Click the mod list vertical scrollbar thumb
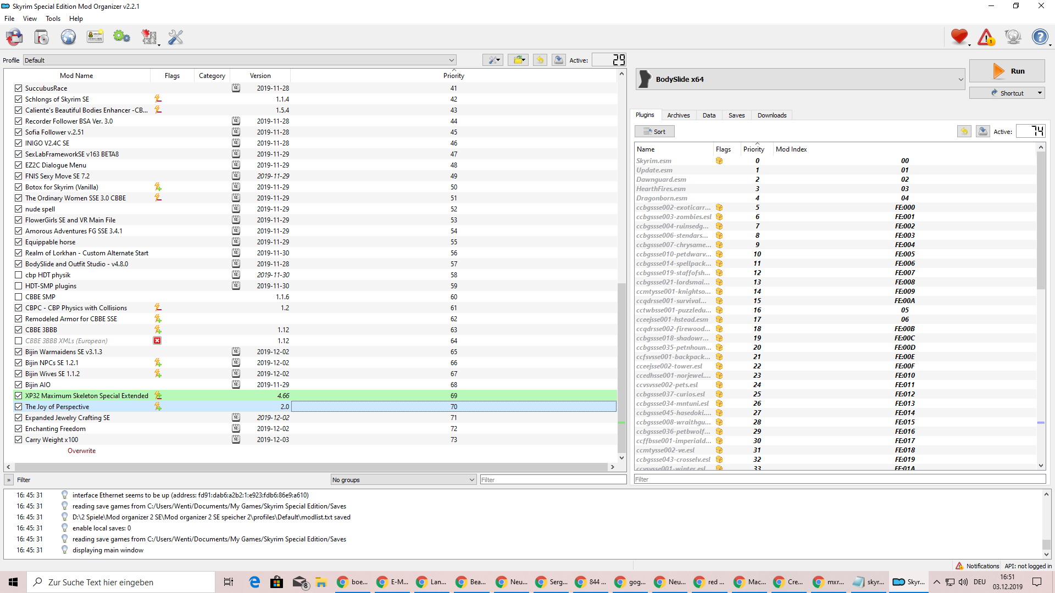 [621, 368]
